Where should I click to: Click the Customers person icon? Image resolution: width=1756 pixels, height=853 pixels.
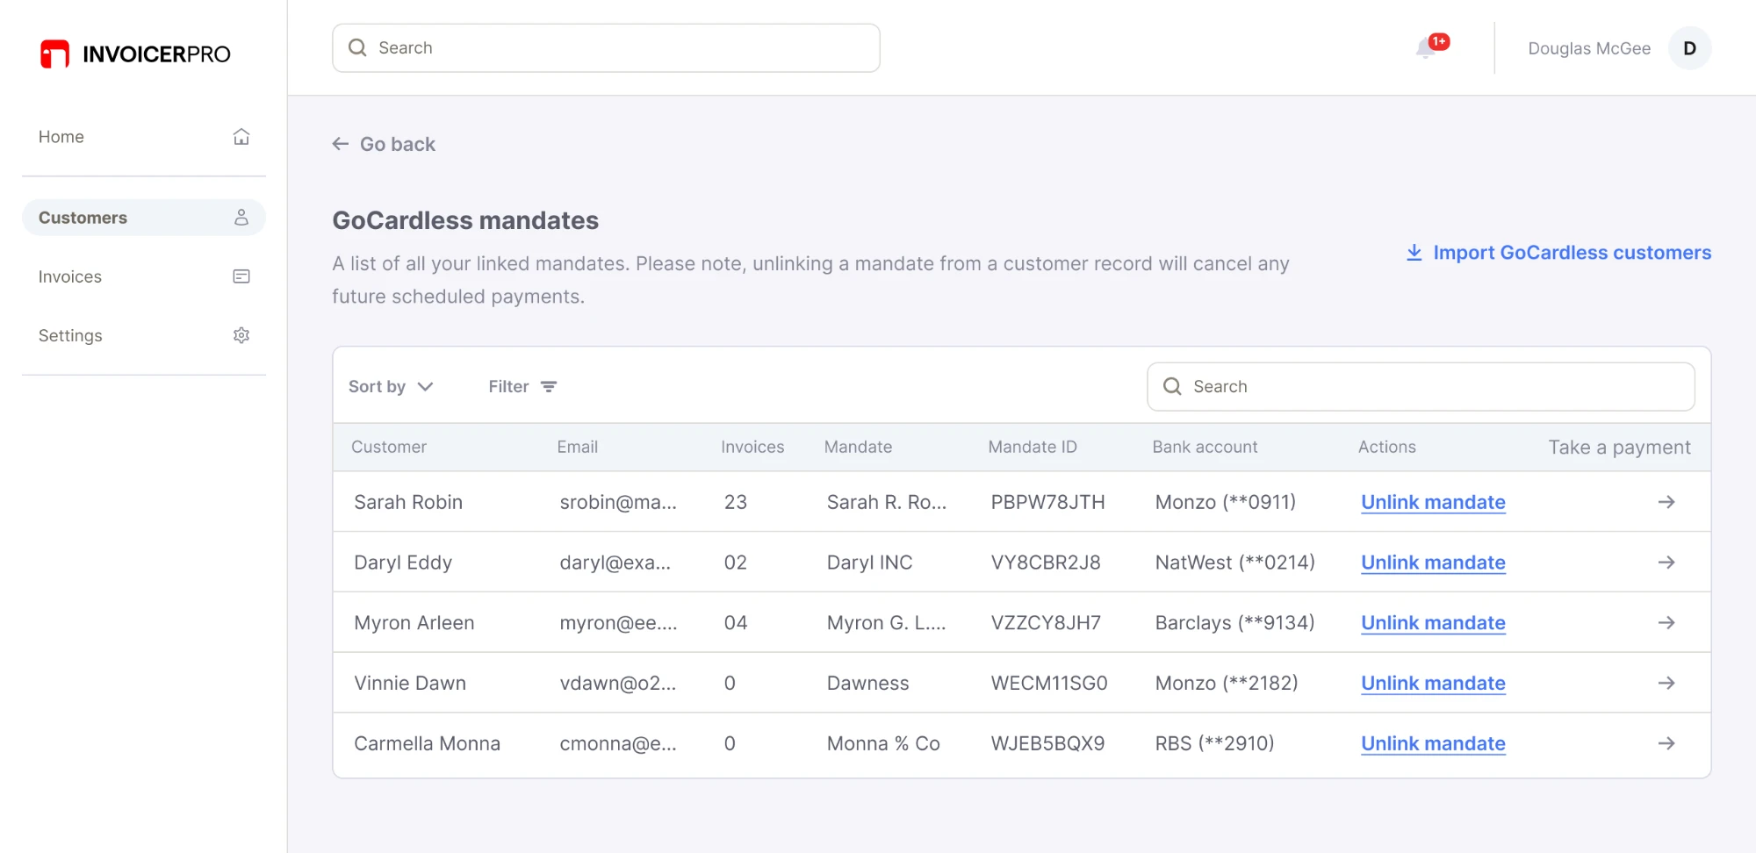(241, 217)
